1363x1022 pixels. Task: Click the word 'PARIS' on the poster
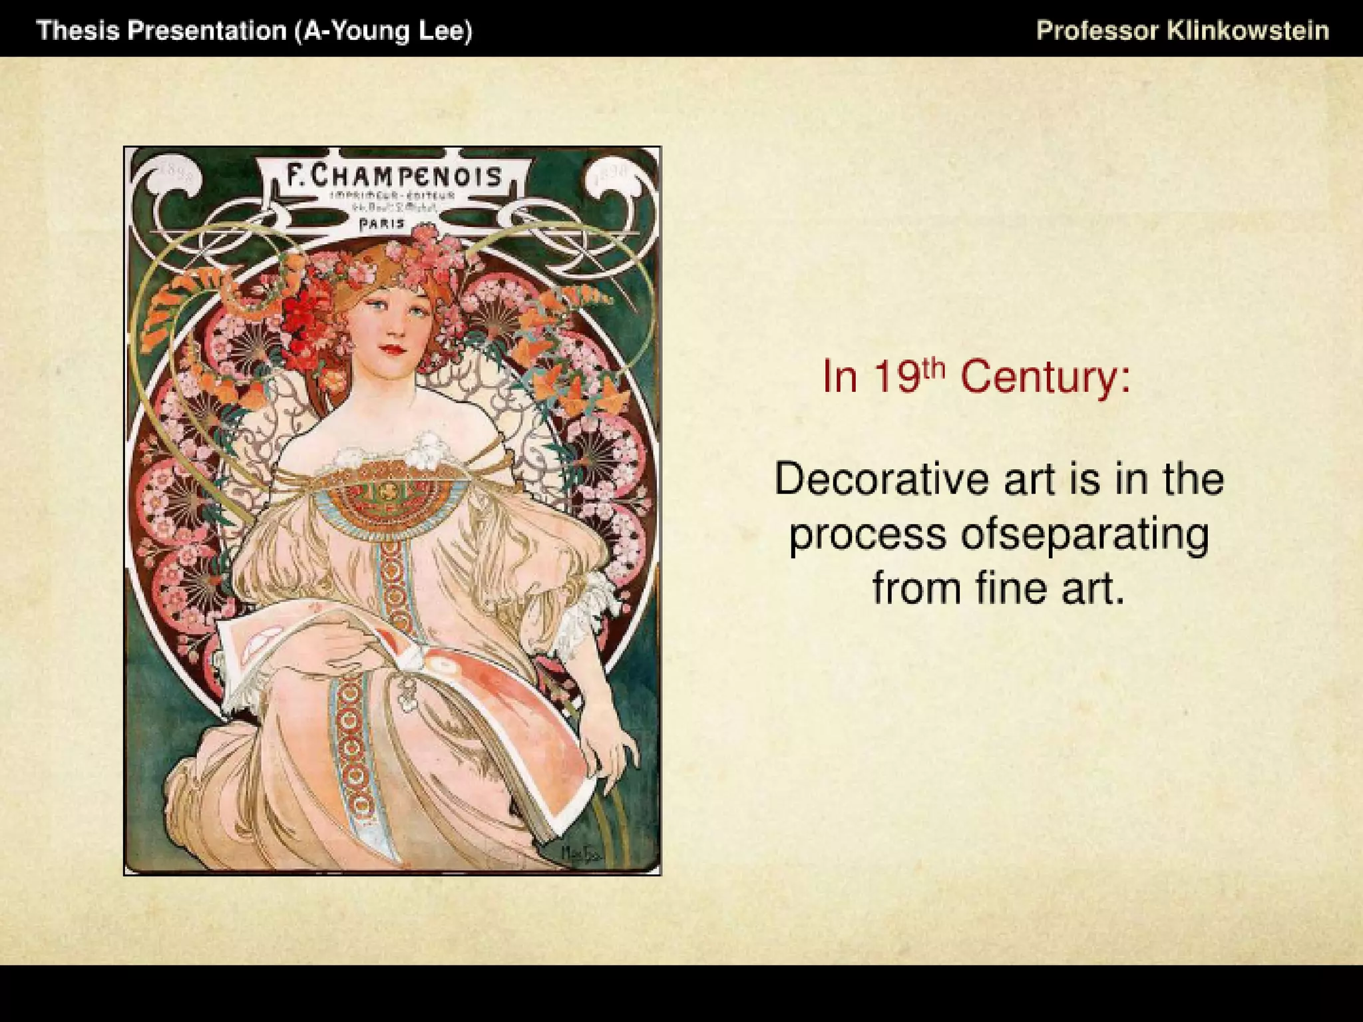pos(381,224)
